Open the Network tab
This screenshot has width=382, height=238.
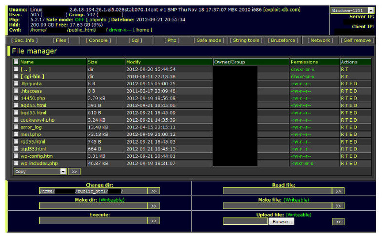pos(320,41)
